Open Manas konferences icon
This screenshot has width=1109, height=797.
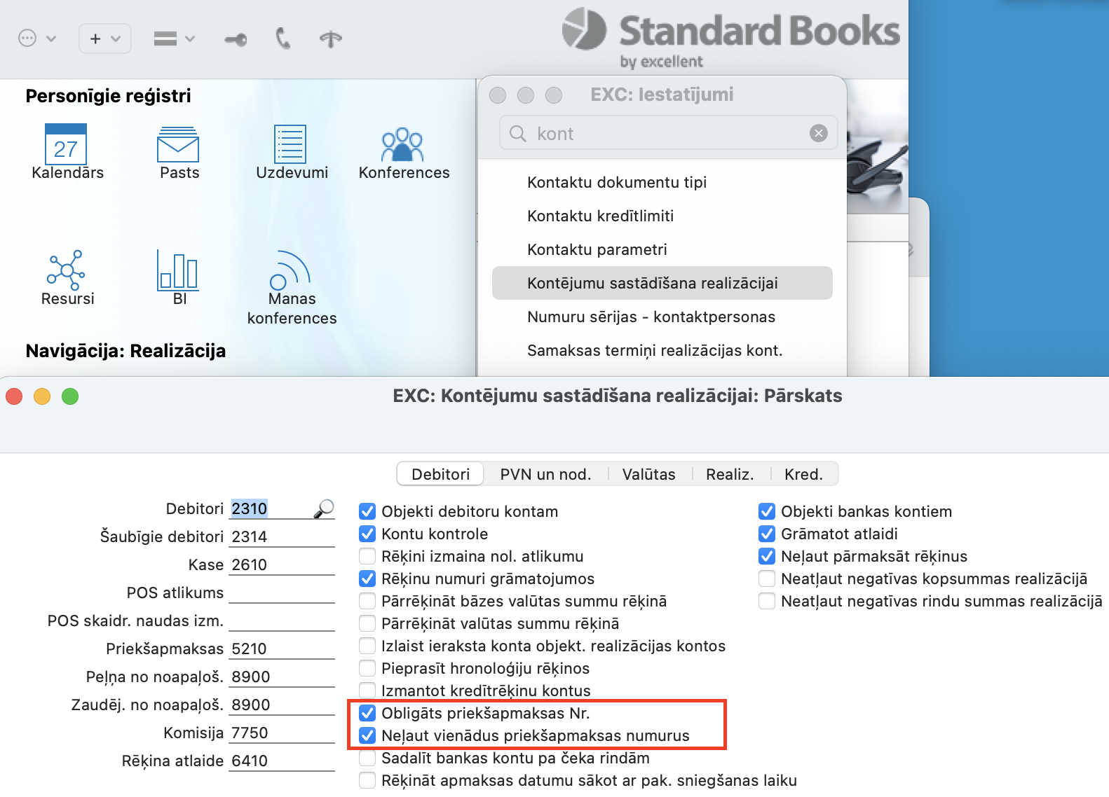point(290,271)
